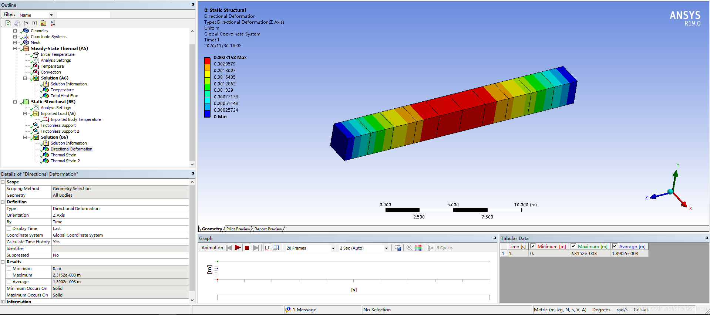The width and height of the screenshot is (710, 315).
Task: Expand the Geometry tree node
Action: pyautogui.click(x=15, y=31)
